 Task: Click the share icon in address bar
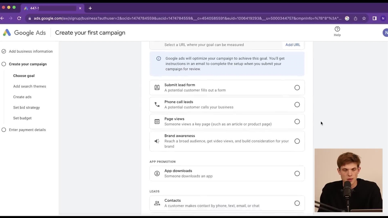point(355,18)
